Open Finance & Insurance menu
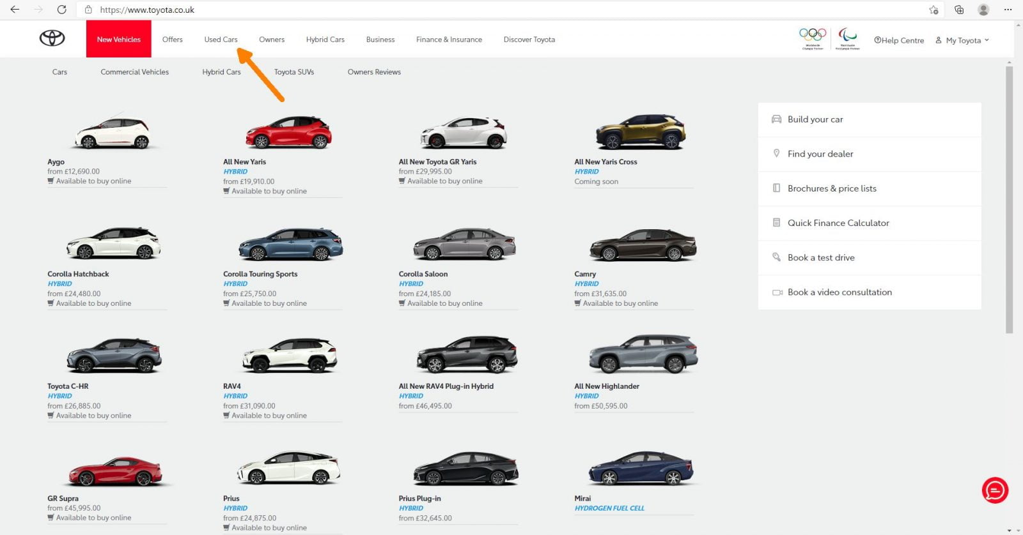1023x535 pixels. point(449,39)
